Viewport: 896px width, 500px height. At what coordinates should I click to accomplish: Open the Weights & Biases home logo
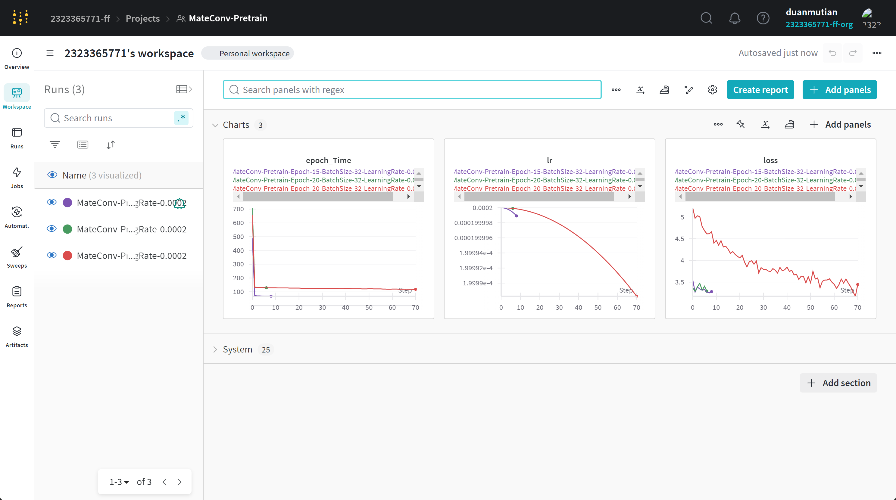pyautogui.click(x=20, y=18)
